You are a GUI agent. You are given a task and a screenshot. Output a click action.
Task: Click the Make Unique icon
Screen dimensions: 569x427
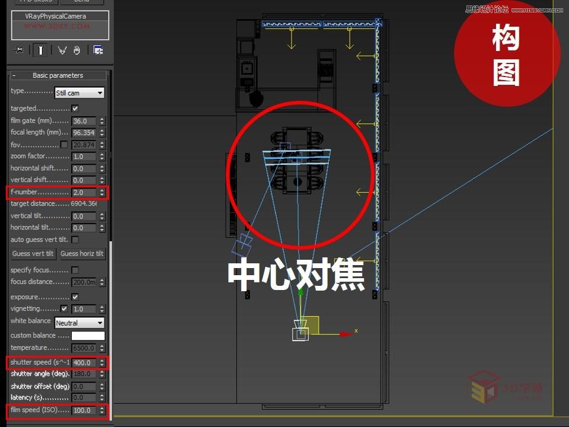(x=62, y=50)
